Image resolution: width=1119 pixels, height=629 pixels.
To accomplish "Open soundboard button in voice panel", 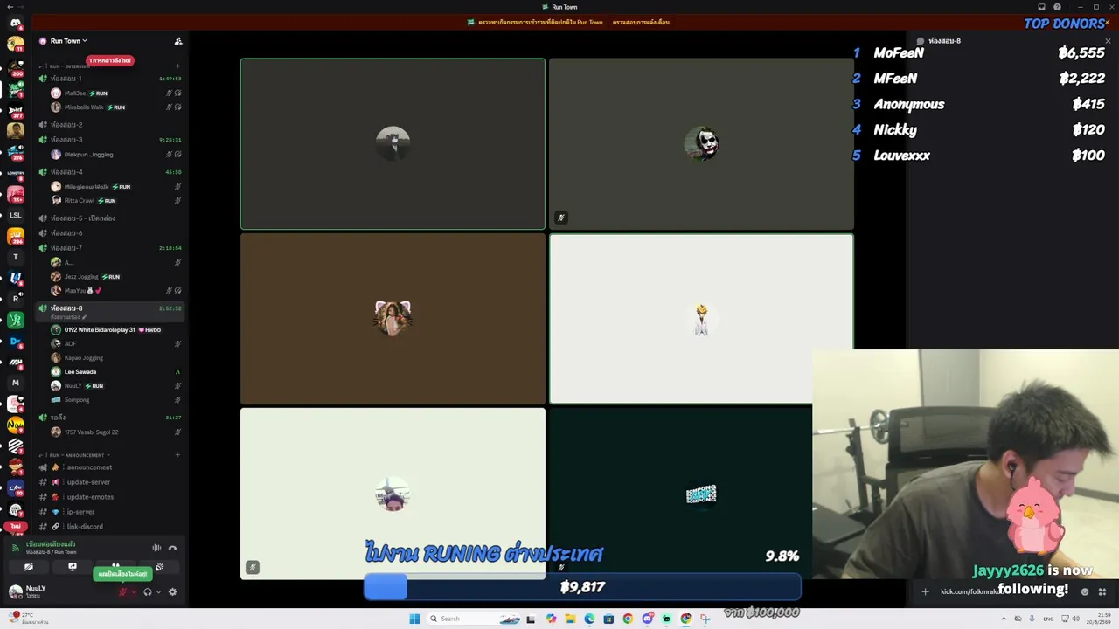I will click(x=159, y=567).
